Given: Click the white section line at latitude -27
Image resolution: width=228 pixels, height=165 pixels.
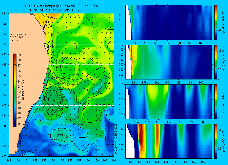Looking at the screenshot, I should click(x=80, y=44).
